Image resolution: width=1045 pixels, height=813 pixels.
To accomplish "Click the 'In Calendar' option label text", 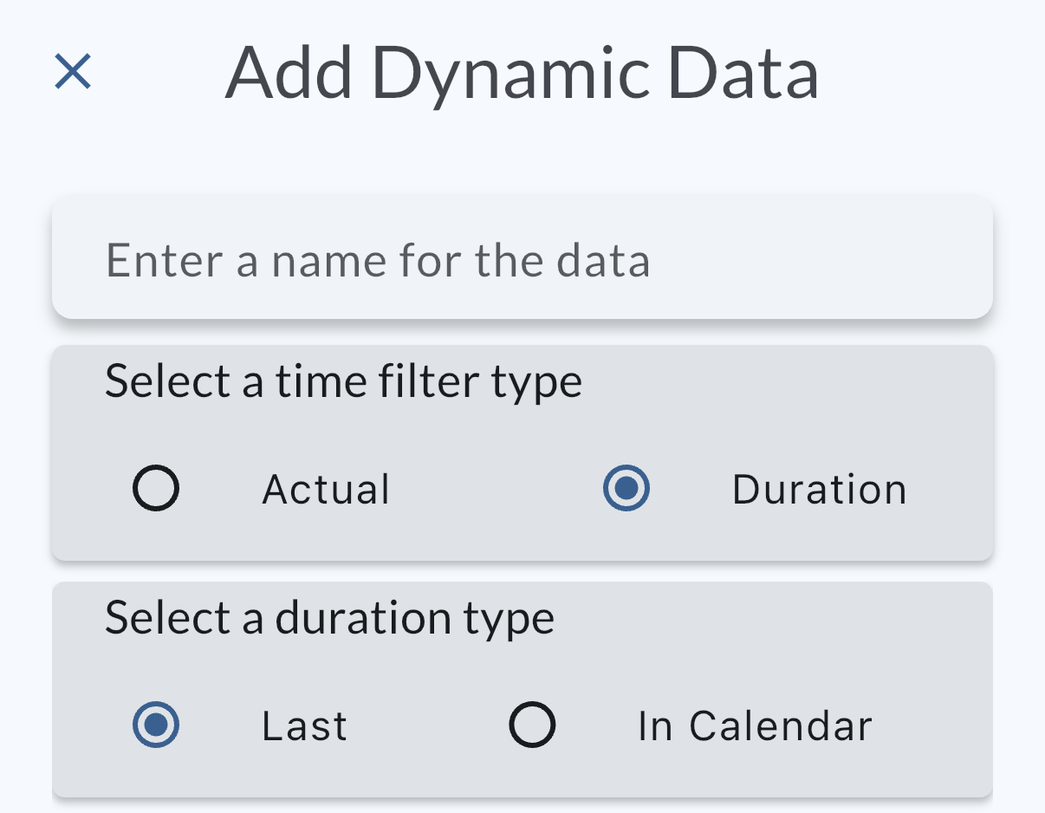I will tap(755, 726).
